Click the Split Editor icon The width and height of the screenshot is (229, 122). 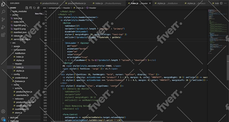pyautogui.click(x=221, y=3)
